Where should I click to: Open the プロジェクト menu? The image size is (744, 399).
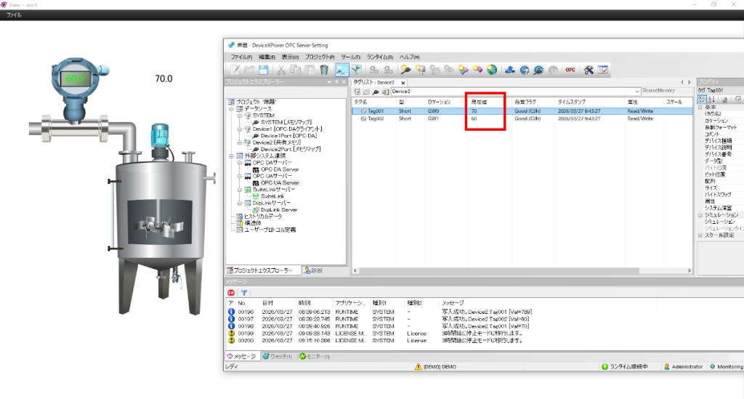coord(319,57)
